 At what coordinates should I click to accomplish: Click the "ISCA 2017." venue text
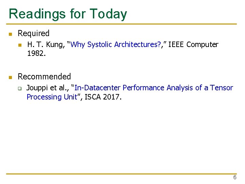click(103, 97)
